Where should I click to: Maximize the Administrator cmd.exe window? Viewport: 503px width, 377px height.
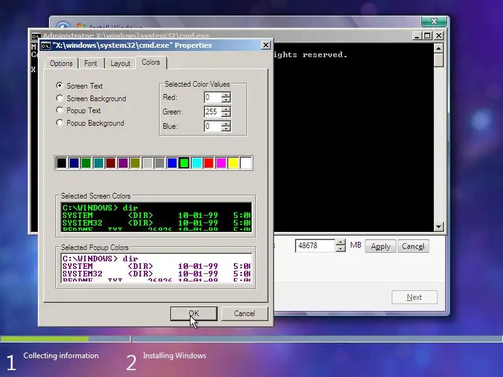[428, 36]
